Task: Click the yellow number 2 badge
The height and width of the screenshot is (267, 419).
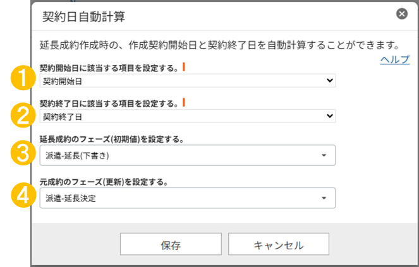Action: 23,115
